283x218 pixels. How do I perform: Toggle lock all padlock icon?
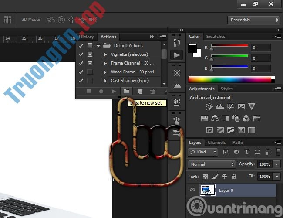(x=234, y=177)
